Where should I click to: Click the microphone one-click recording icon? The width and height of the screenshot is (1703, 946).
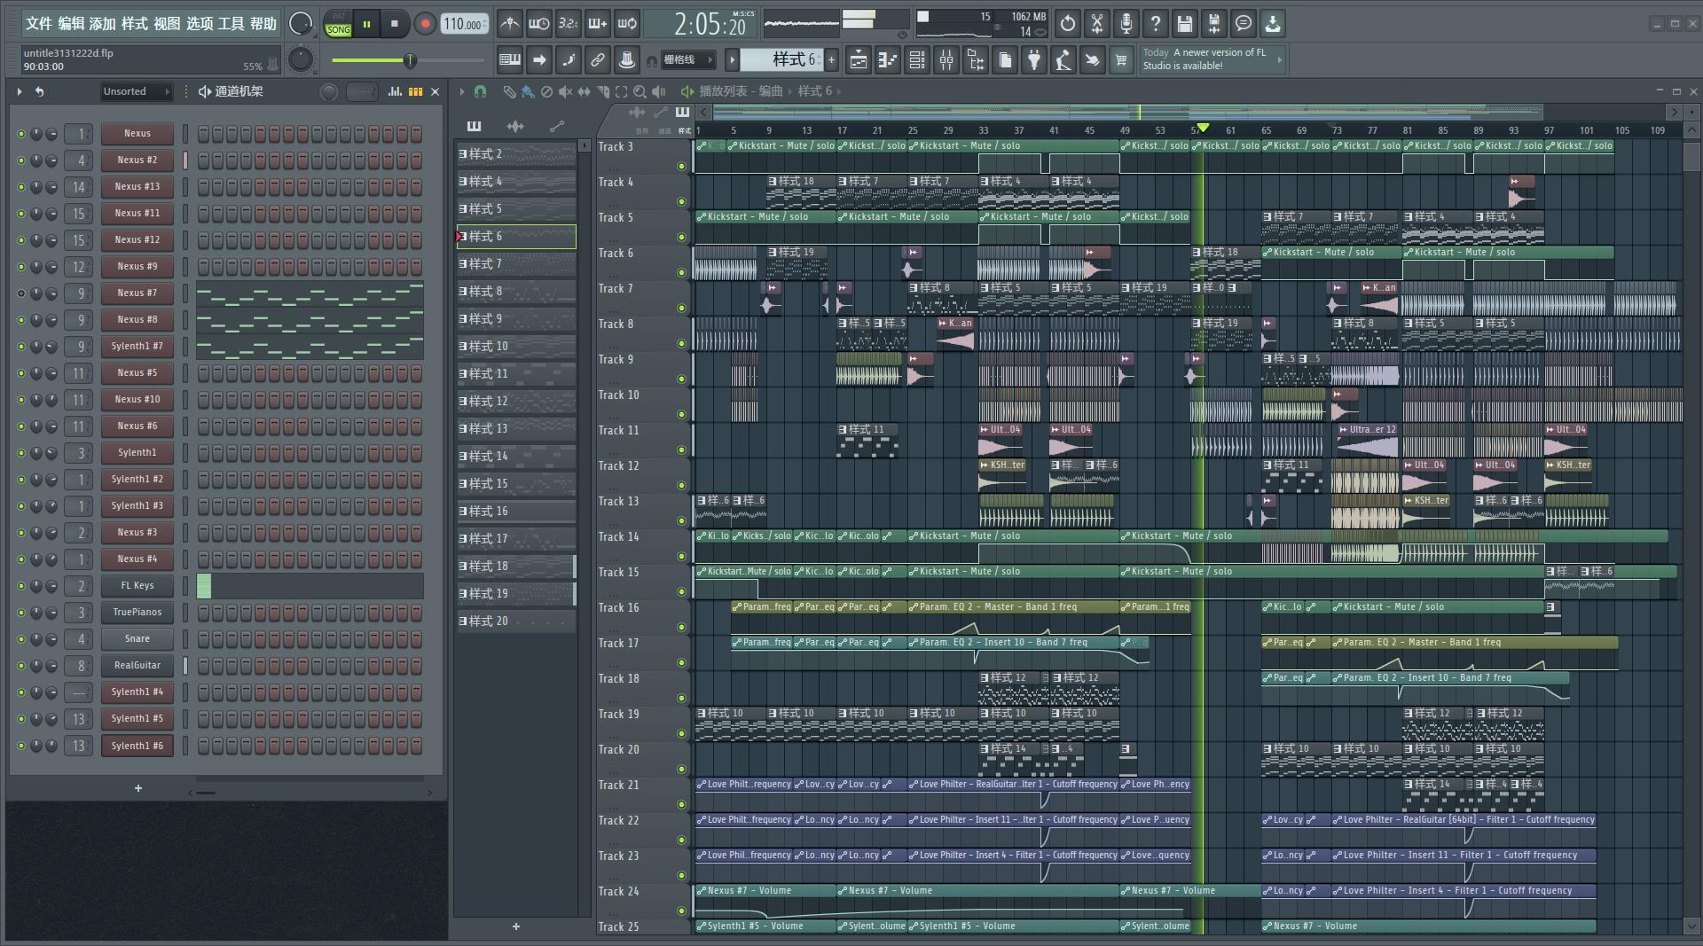point(1126,24)
